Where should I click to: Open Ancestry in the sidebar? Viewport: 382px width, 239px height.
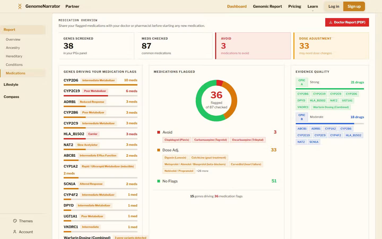click(x=13, y=48)
